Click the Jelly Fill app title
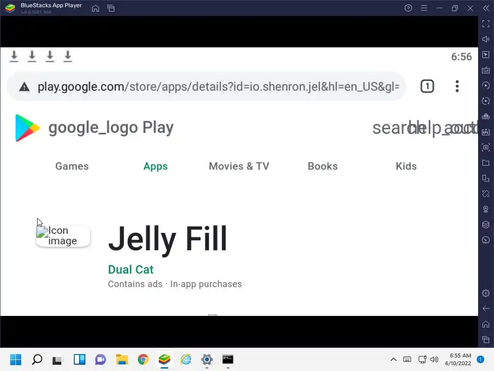This screenshot has height=371, width=494. click(x=167, y=239)
